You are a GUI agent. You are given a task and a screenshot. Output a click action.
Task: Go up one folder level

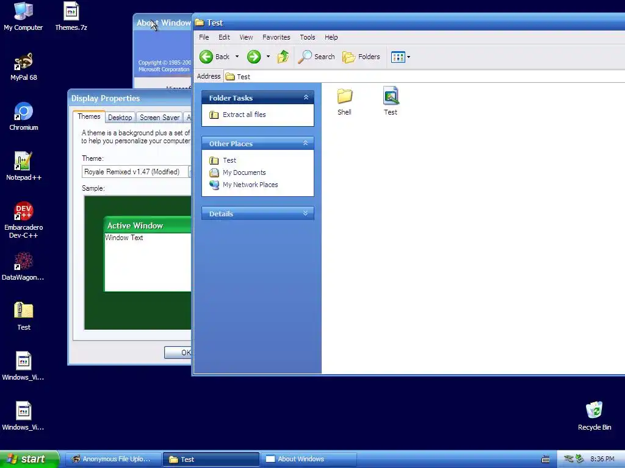pos(283,57)
